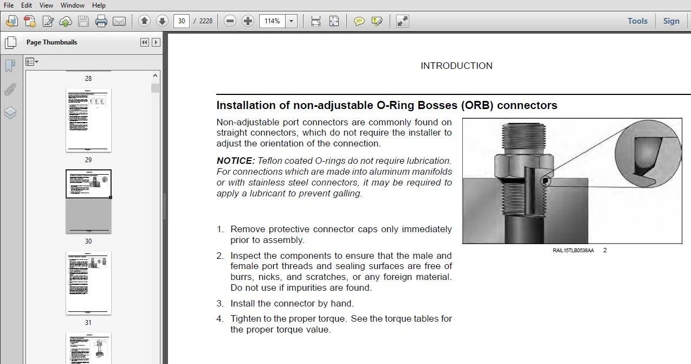
Task: Open the Sign pane
Action: 671,21
